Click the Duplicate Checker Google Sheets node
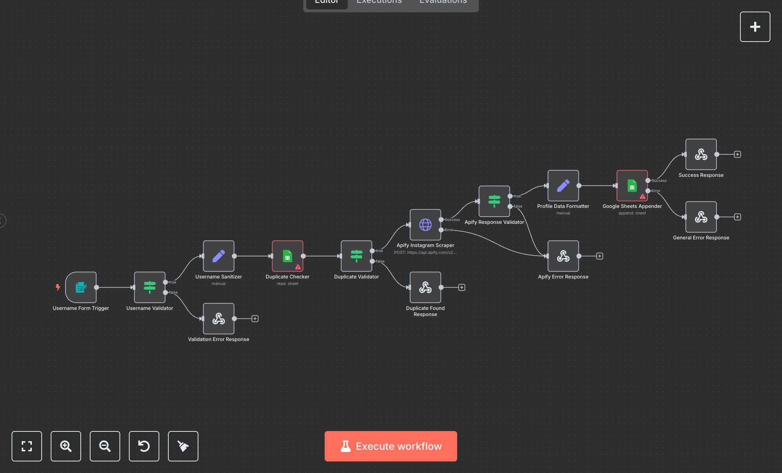This screenshot has height=473, width=782. pos(287,256)
